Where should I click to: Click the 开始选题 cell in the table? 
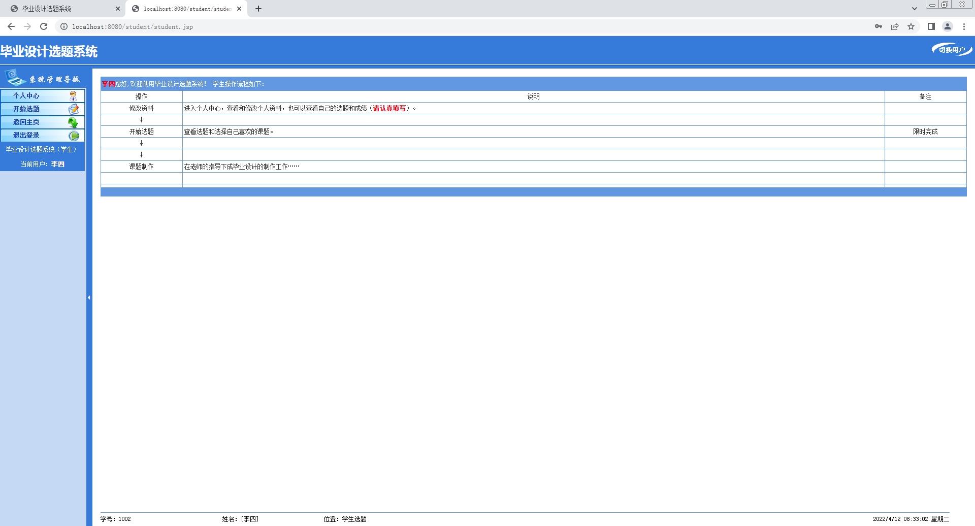tap(141, 131)
